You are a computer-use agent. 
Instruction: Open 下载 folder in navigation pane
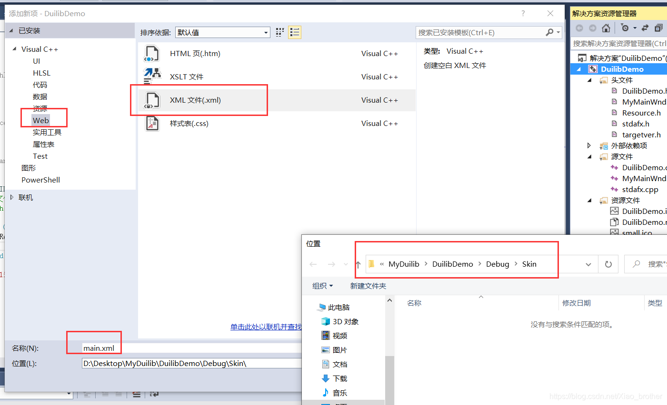click(334, 379)
